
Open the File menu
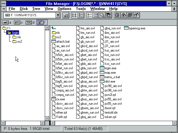(12, 9)
